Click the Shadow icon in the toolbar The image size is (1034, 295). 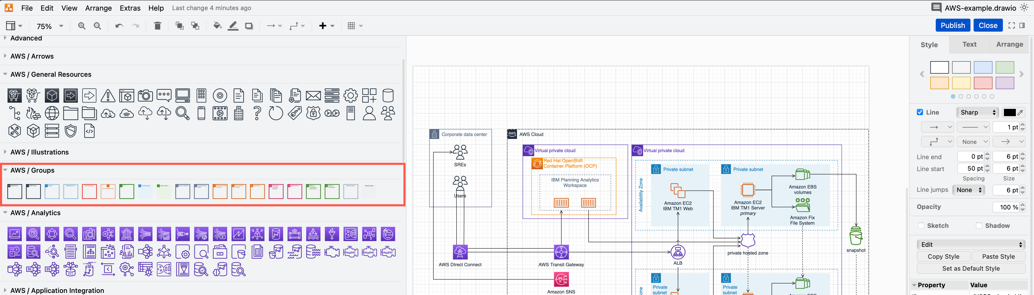[x=249, y=25]
